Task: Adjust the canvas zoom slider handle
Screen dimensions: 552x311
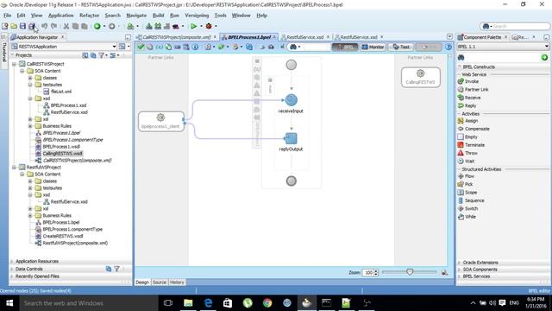Action: click(410, 272)
